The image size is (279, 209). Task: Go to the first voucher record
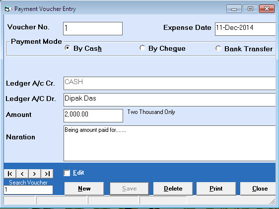tap(10, 174)
